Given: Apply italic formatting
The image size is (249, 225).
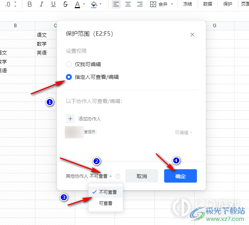Looking at the screenshot, I should pos(41,4).
